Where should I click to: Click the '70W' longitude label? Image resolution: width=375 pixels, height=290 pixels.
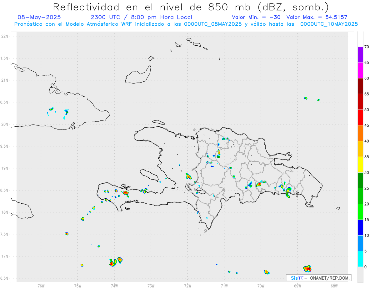click(261, 286)
